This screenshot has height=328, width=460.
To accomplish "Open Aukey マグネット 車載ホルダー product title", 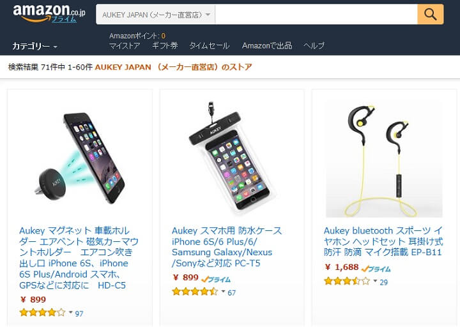I will coord(79,258).
